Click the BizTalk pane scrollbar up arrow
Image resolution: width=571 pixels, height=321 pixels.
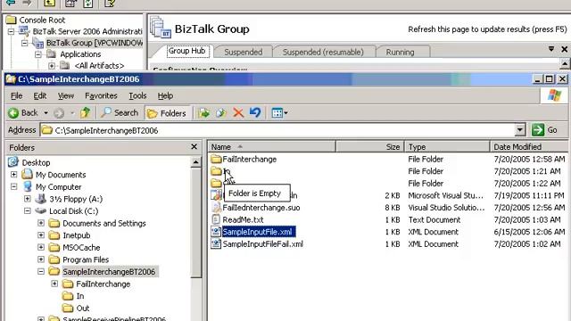point(565,64)
